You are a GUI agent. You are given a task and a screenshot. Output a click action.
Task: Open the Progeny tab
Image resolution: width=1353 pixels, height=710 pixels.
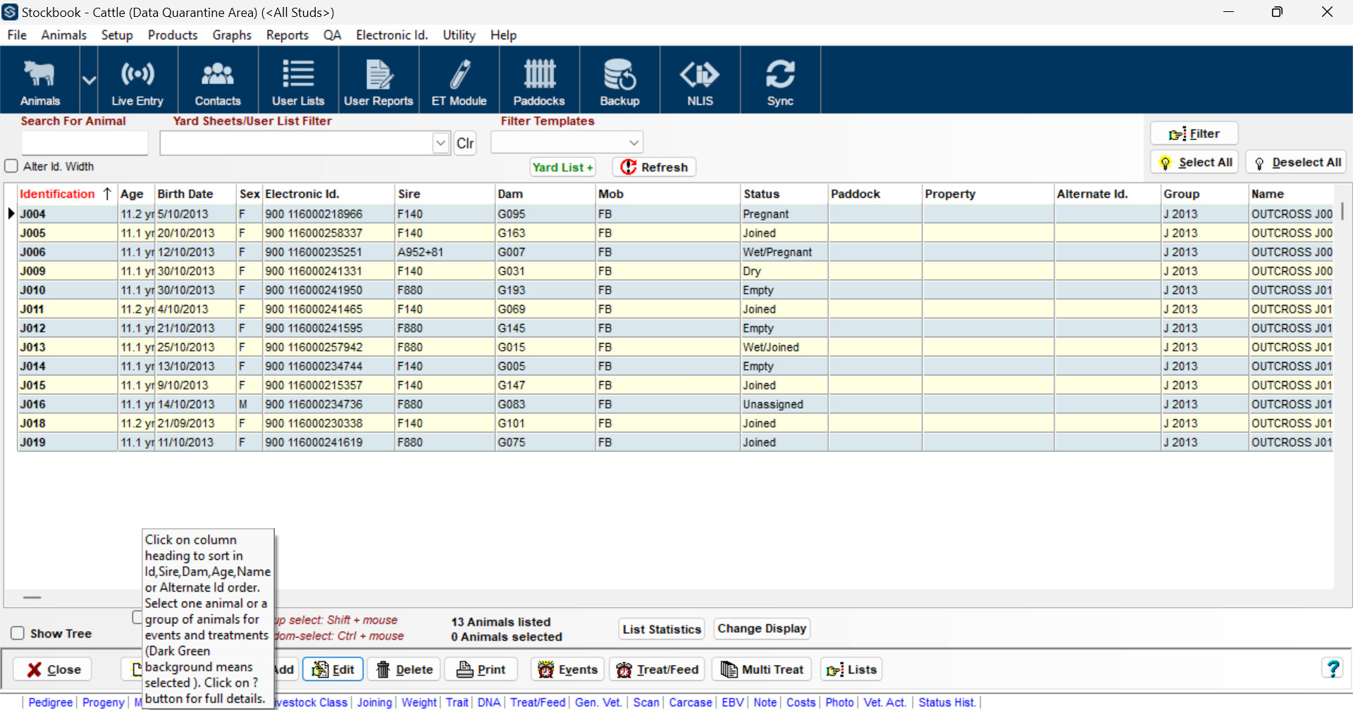pyautogui.click(x=104, y=702)
